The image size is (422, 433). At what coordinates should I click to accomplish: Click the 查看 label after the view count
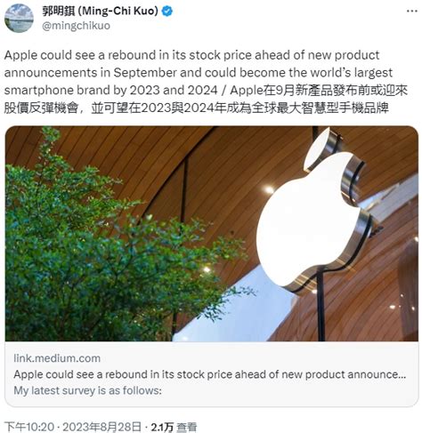pos(187,427)
